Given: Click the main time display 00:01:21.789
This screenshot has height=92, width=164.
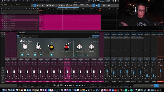Looking at the screenshot, I should coord(58,85).
